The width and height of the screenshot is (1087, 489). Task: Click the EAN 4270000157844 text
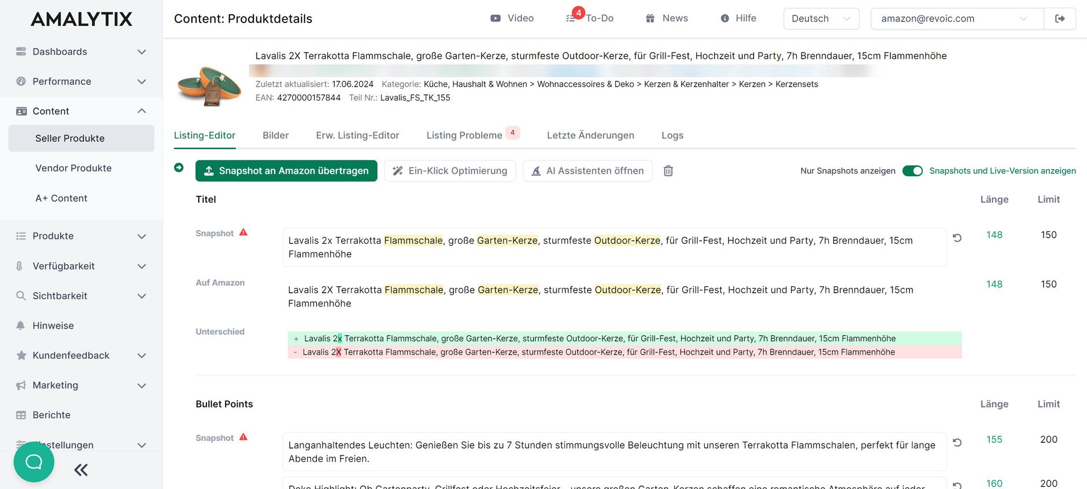(298, 98)
